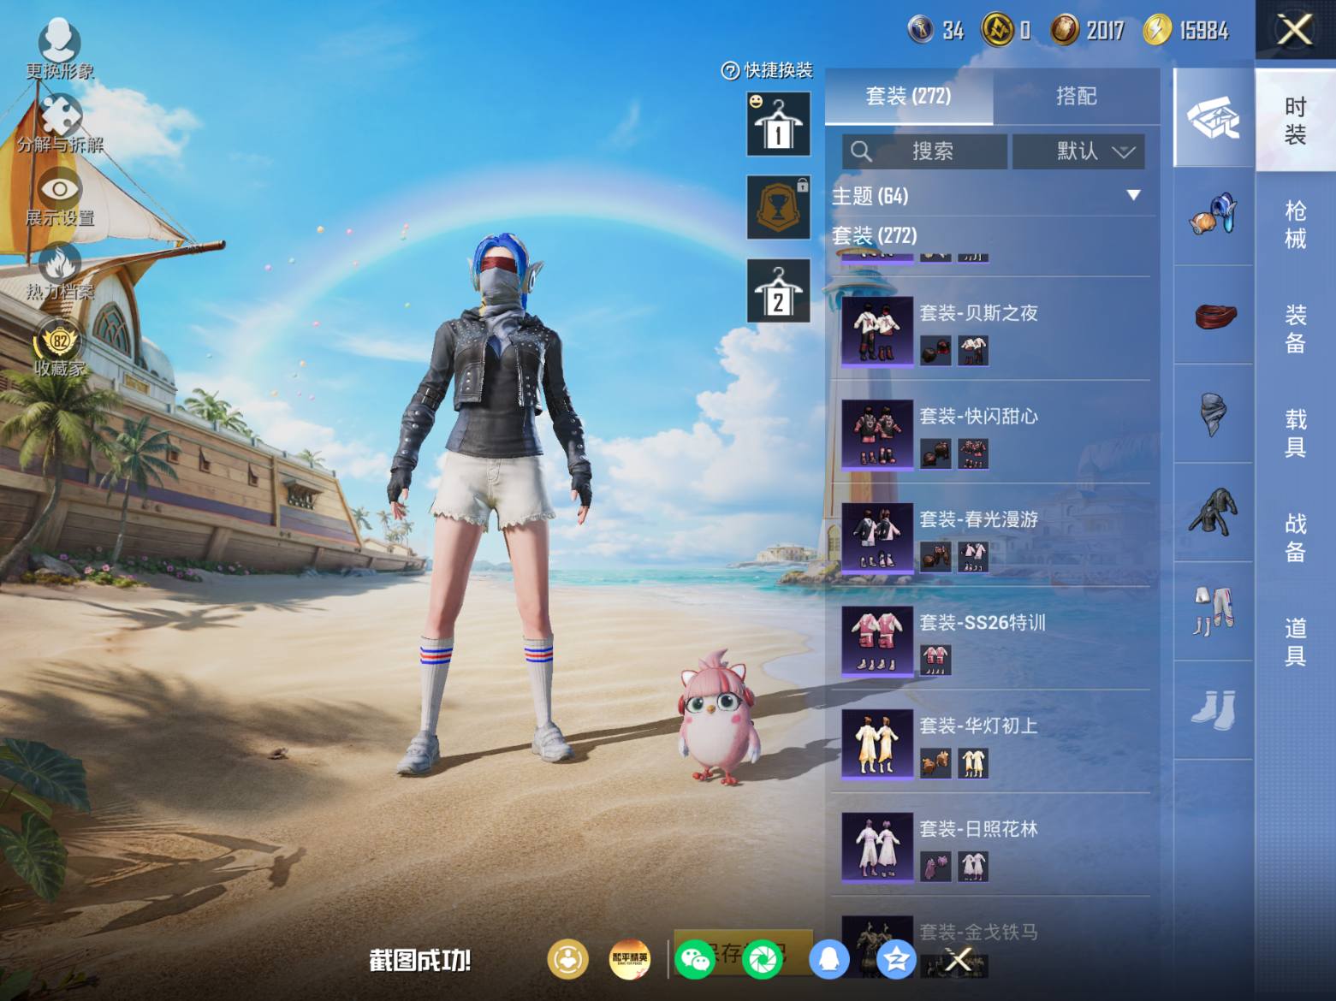Switch to quick outfit preset 1
The image size is (1336, 1001).
[778, 124]
